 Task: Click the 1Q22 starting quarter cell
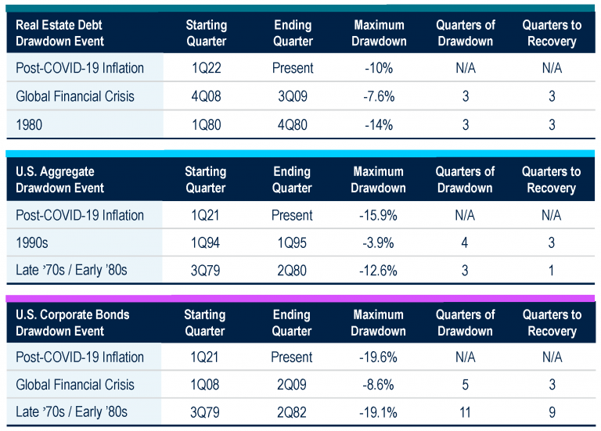pyautogui.click(x=205, y=68)
